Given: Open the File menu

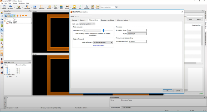Looking at the screenshot, I should pos(2,3).
